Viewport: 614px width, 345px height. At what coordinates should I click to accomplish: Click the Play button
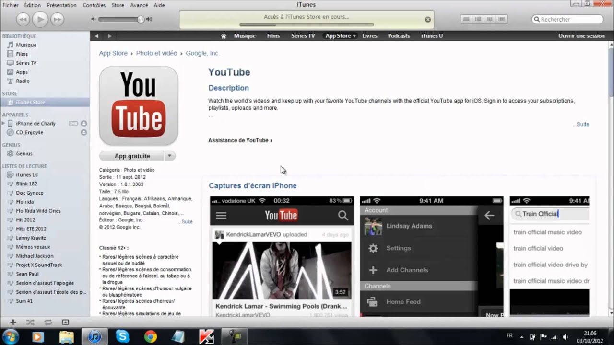[x=40, y=19]
